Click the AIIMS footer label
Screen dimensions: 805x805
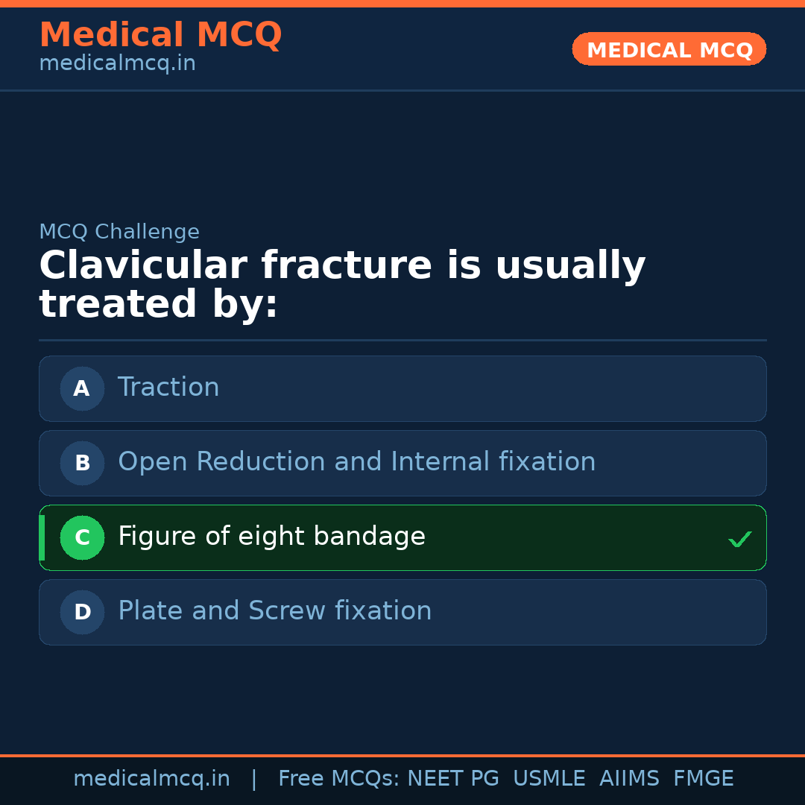[x=629, y=779]
